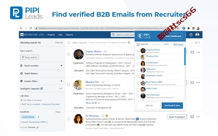Open Anil Srikantiah in PIPI list
Viewport: 218px width, 136px height.
tap(153, 95)
